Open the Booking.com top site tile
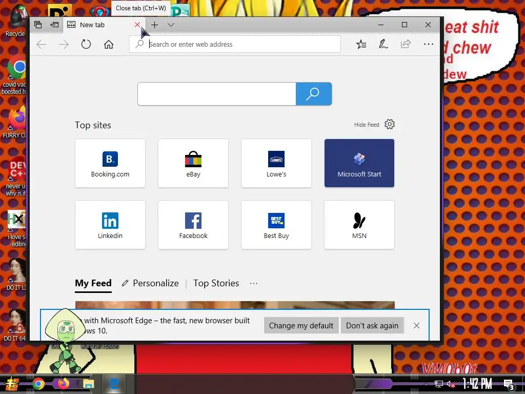This screenshot has height=394, width=525. tap(110, 163)
